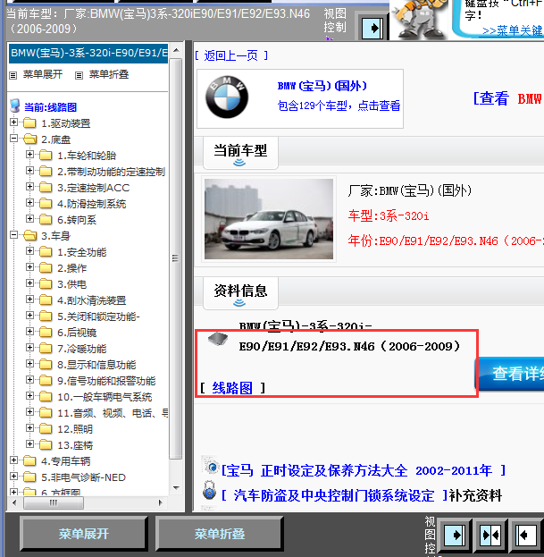Select 4.刮水清洗装置 tree item

tap(91, 300)
